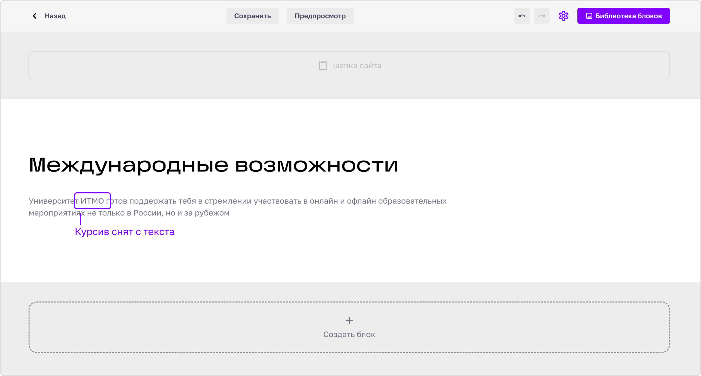This screenshot has width=701, height=376.
Task: Redo the last action
Action: (541, 16)
